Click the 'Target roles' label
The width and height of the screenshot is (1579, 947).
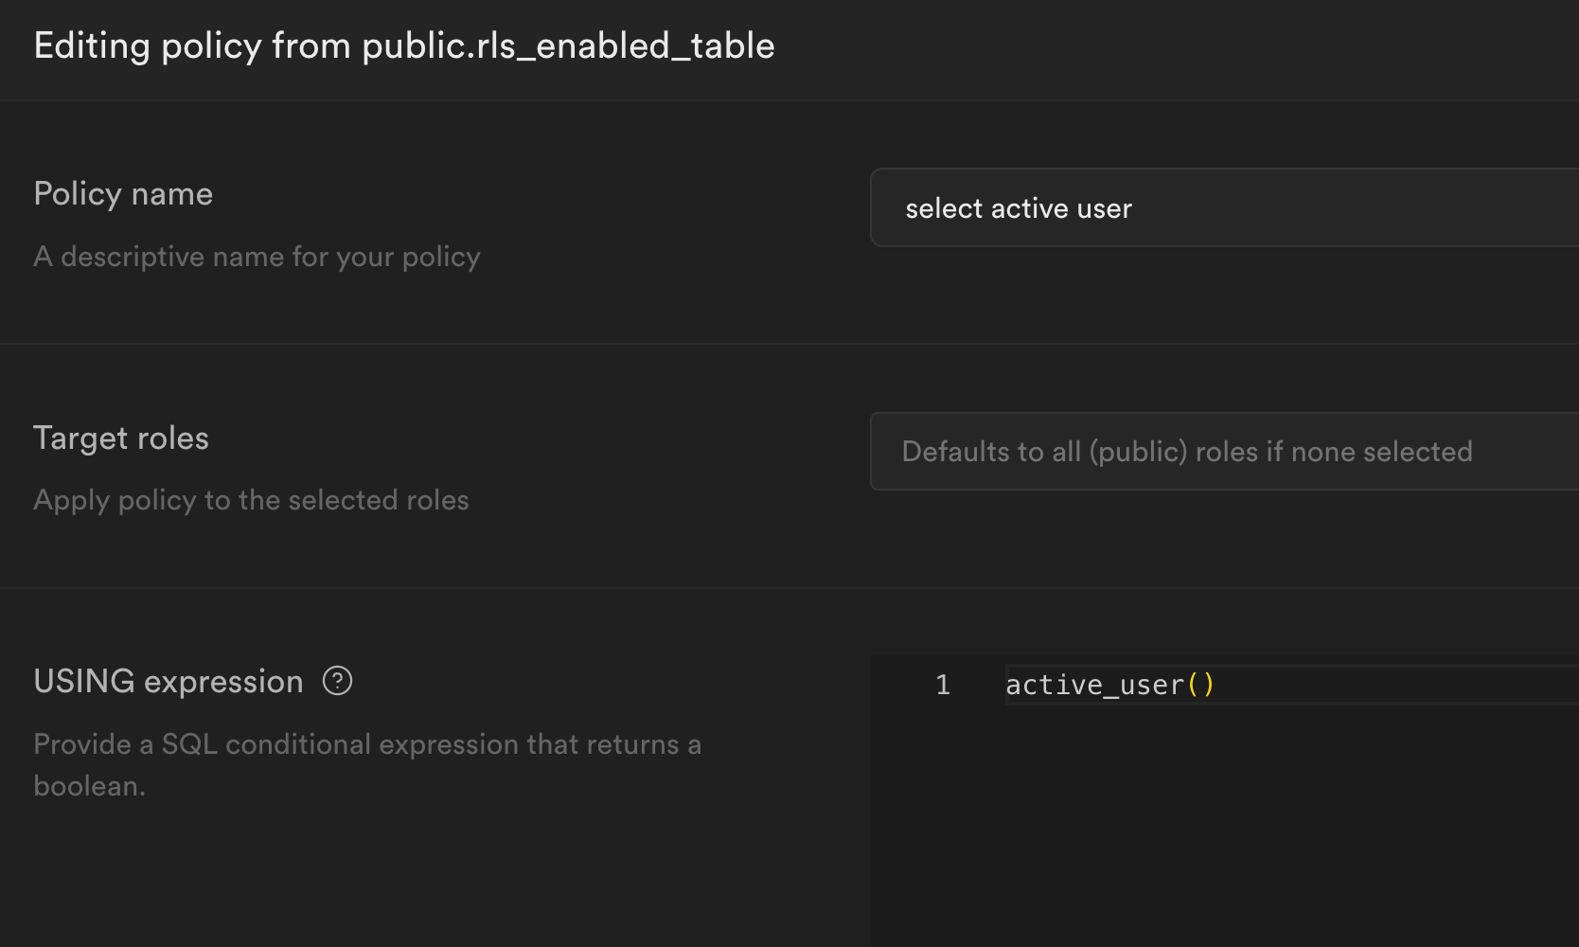click(x=120, y=438)
